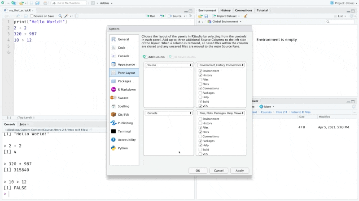Image resolution: width=359 pixels, height=201 pixels.
Task: Select the Terminal options category
Action: pyautogui.click(x=124, y=131)
